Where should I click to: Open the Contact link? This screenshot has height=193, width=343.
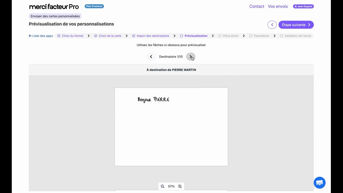click(x=256, y=6)
